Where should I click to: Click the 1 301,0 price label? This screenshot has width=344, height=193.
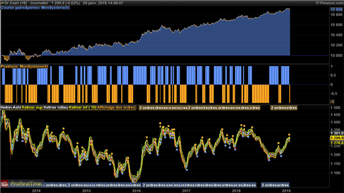pos(337,133)
